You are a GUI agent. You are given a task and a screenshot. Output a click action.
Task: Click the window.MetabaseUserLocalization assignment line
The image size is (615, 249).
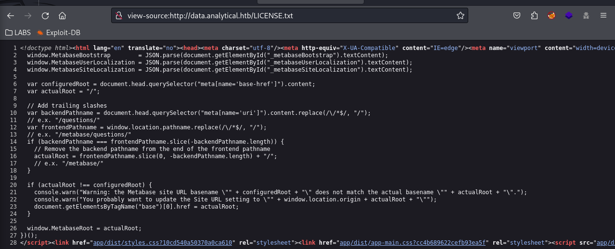click(x=220, y=62)
